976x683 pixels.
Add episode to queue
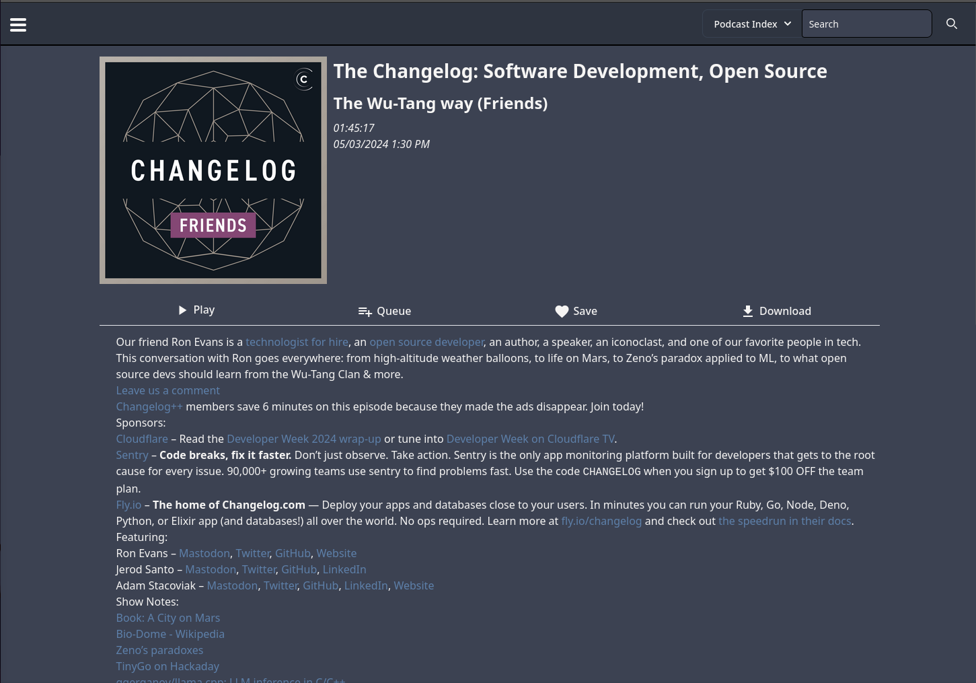tap(384, 311)
